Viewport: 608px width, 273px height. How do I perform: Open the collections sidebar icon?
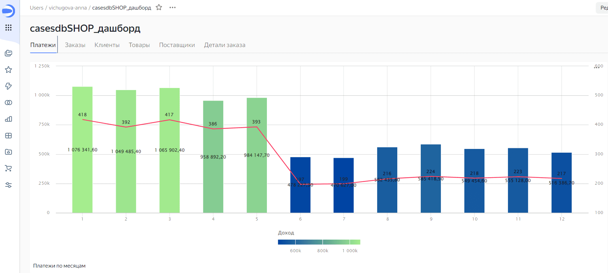pyautogui.click(x=9, y=53)
